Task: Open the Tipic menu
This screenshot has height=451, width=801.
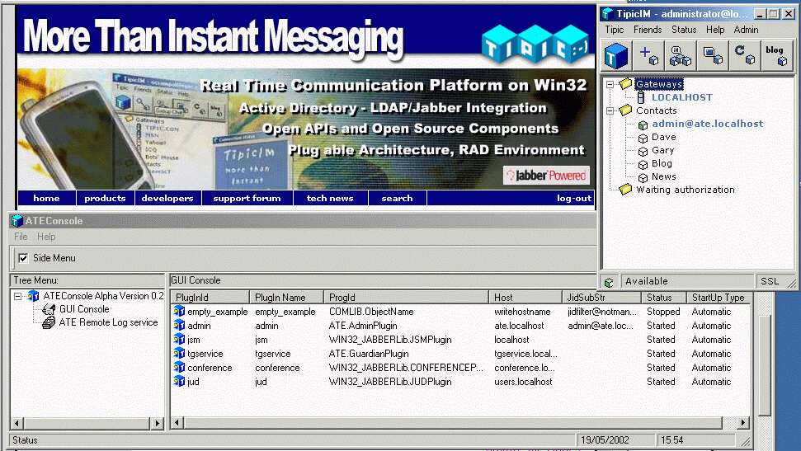Action: pos(614,30)
